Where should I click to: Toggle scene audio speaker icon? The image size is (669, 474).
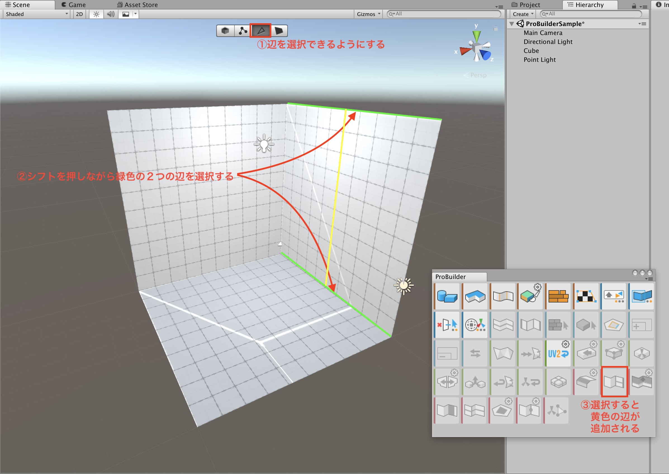coord(110,14)
